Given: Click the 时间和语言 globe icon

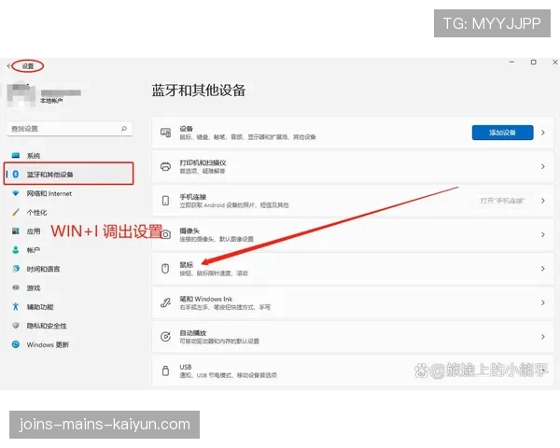Looking at the screenshot, I should [16, 269].
